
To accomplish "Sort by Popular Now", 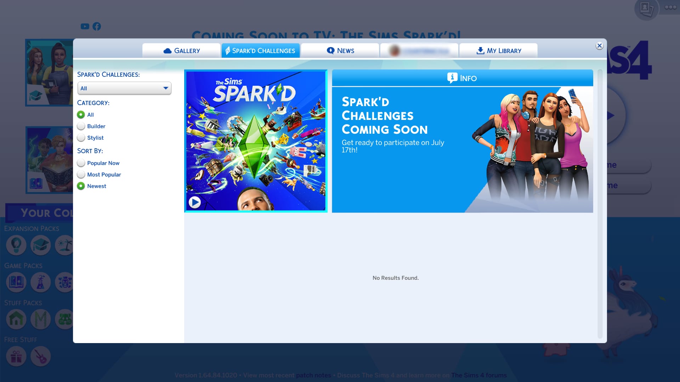I will 81,163.
